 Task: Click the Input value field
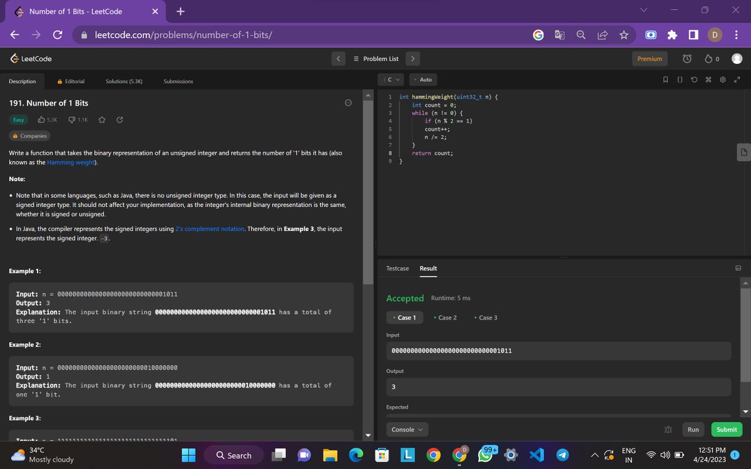pyautogui.click(x=558, y=351)
